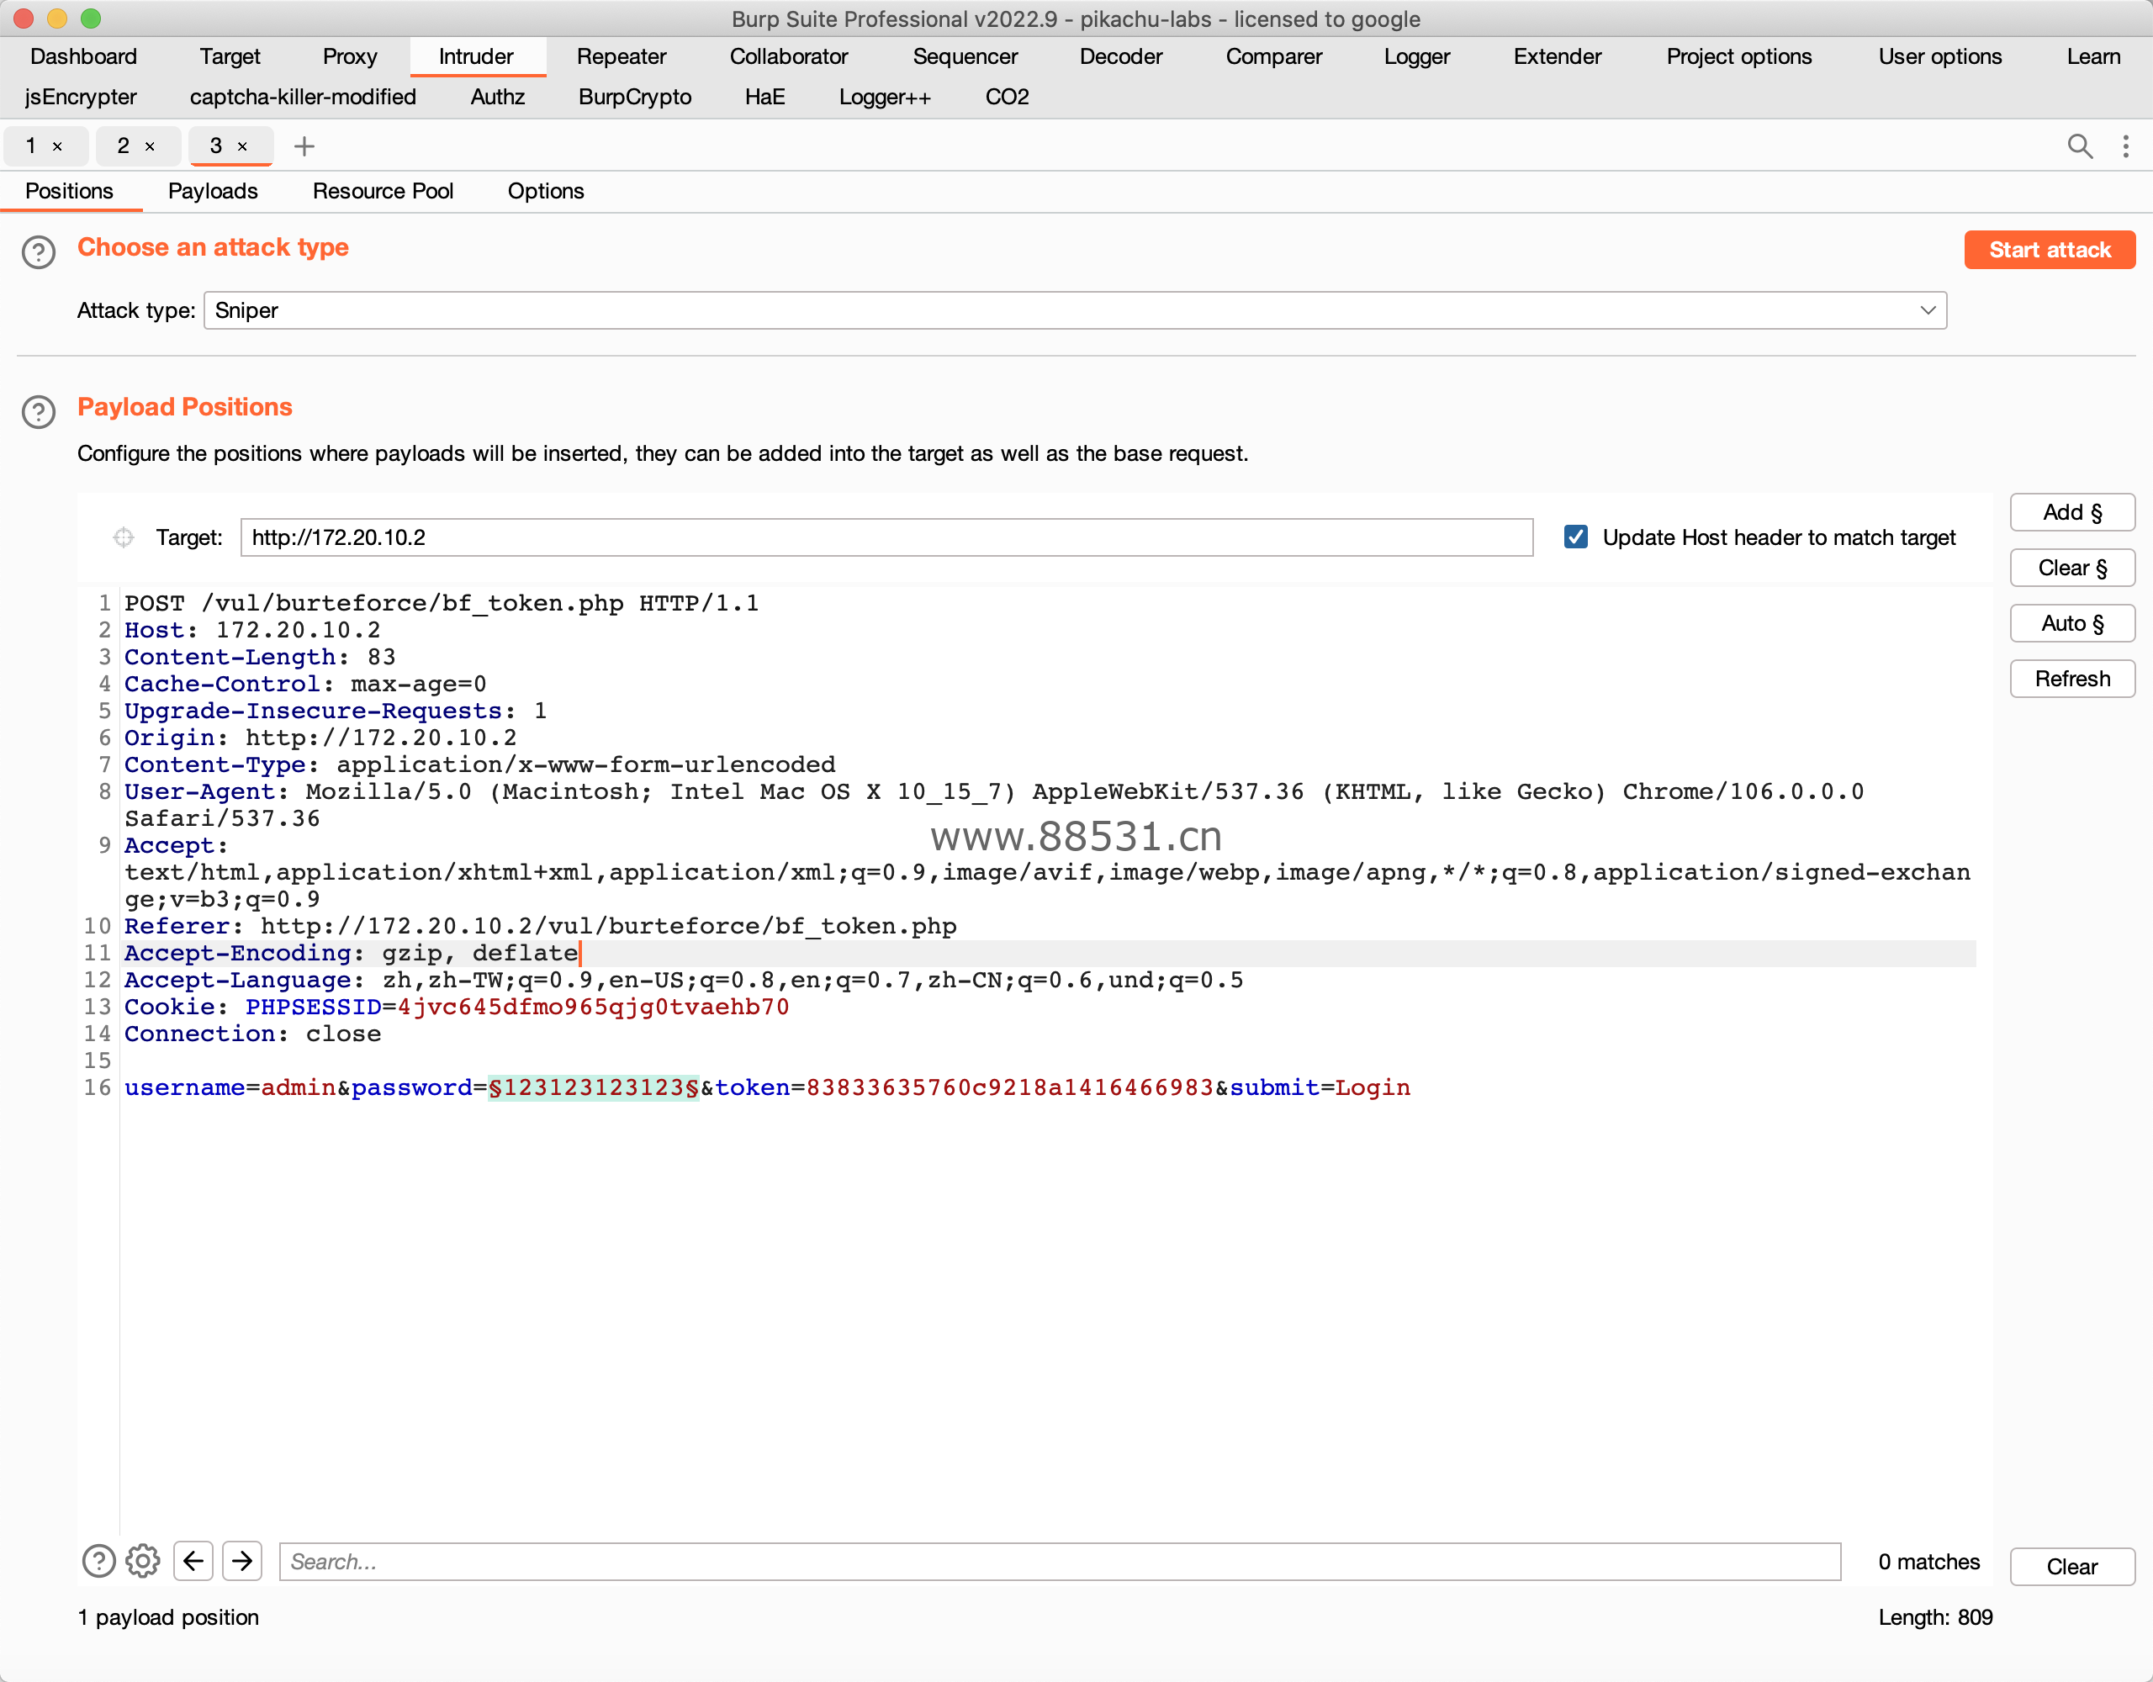This screenshot has width=2153, height=1682.
Task: Click the POST request line
Action: coord(442,603)
